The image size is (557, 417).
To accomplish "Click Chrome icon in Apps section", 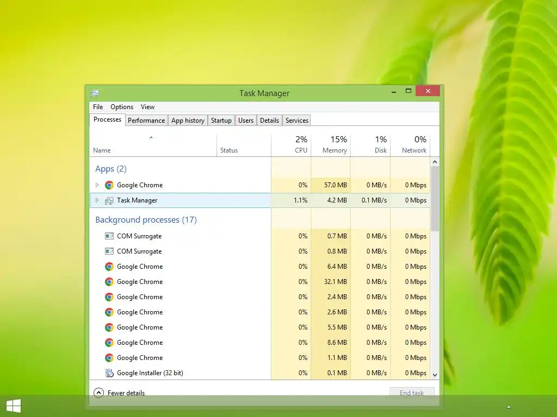I will pyautogui.click(x=109, y=185).
